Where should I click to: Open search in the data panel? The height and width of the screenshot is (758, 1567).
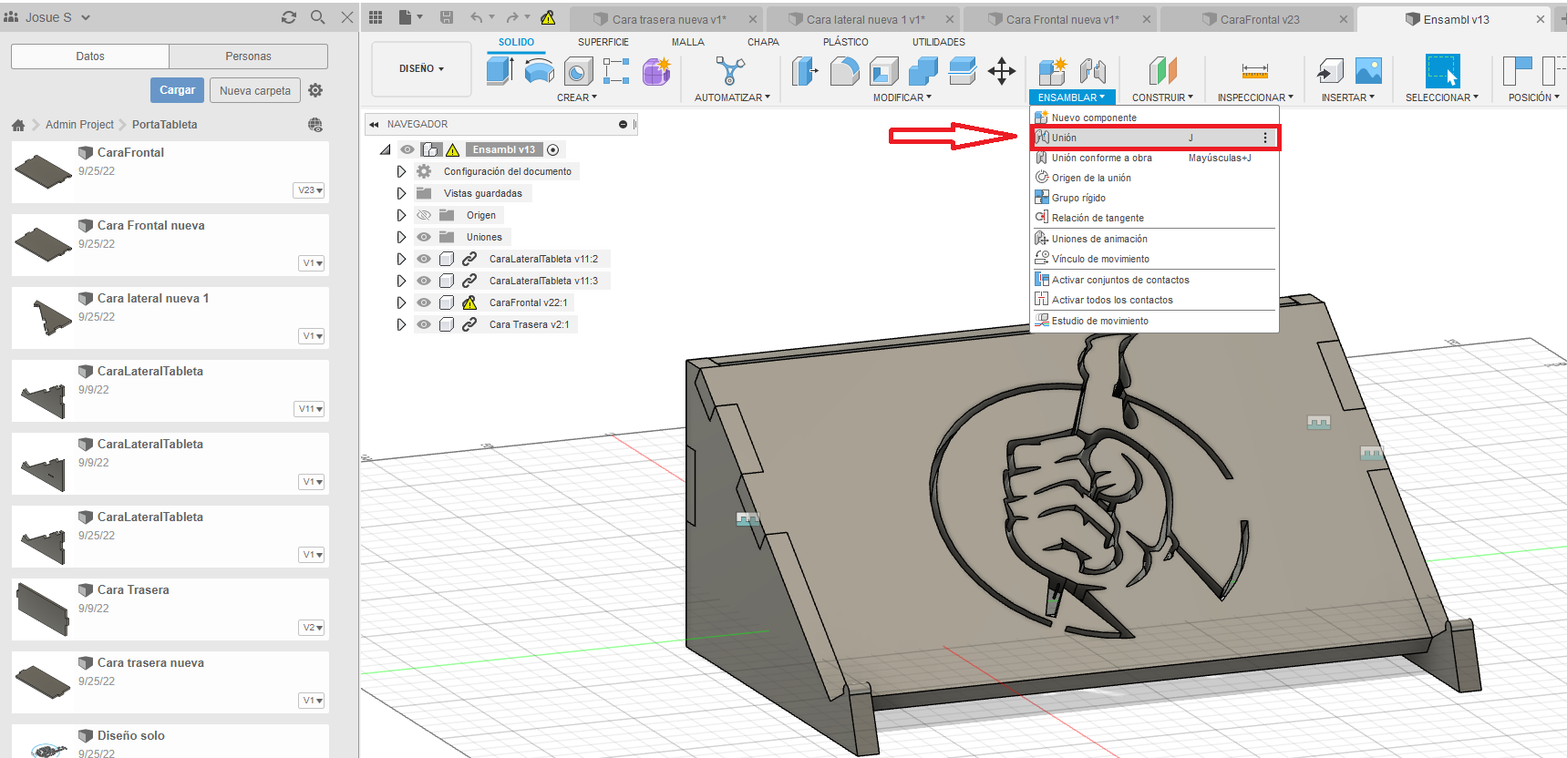coord(317,17)
